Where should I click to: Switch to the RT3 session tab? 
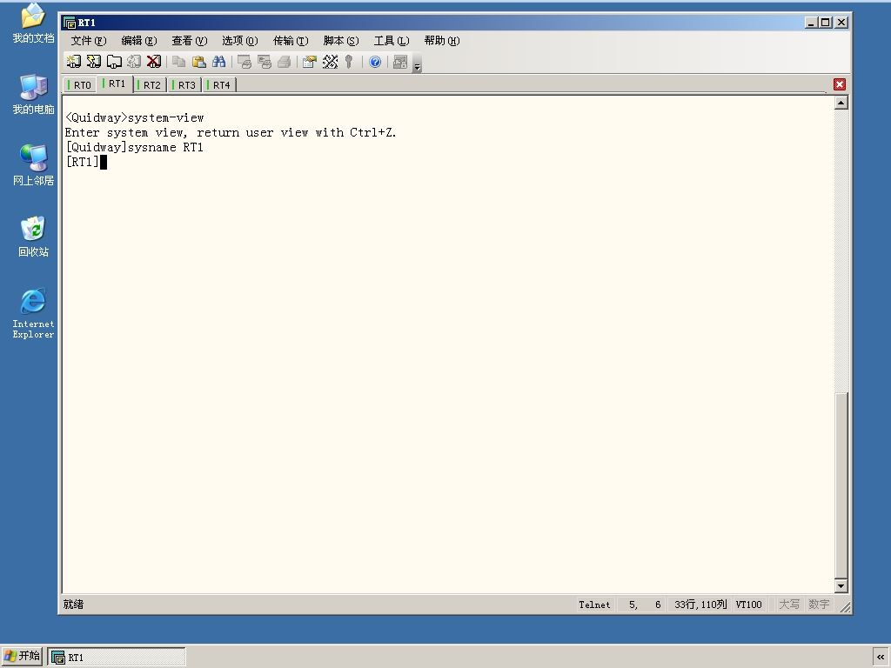tap(185, 84)
